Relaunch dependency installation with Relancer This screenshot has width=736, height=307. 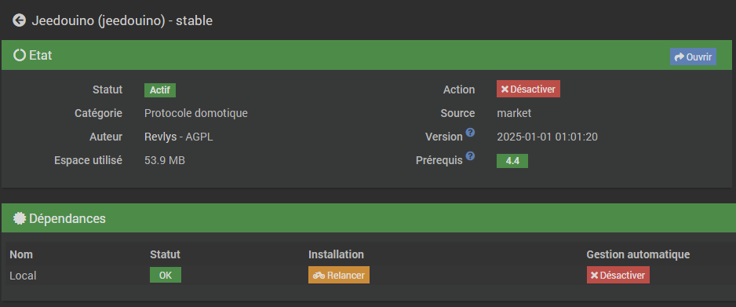point(339,275)
